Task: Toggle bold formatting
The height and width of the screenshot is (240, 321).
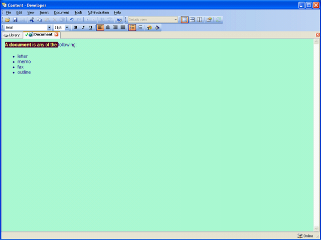Action: pyautogui.click(x=76, y=27)
